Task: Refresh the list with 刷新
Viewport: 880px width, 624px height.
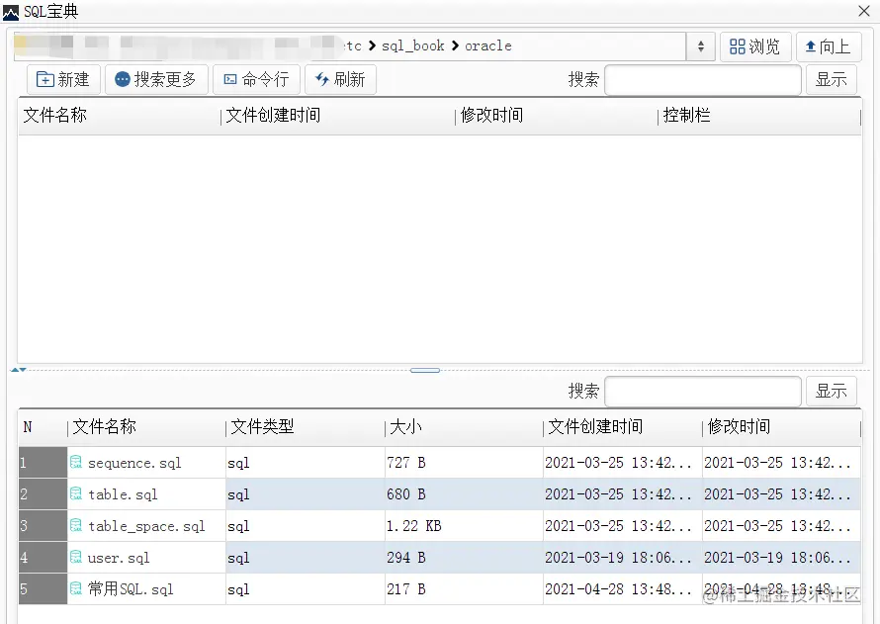Action: click(x=340, y=80)
